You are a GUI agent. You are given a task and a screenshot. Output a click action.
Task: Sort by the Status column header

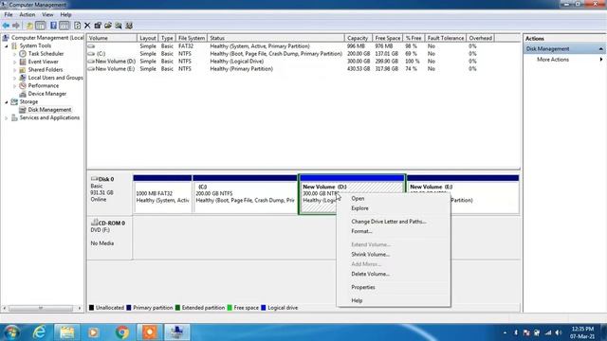(x=276, y=38)
